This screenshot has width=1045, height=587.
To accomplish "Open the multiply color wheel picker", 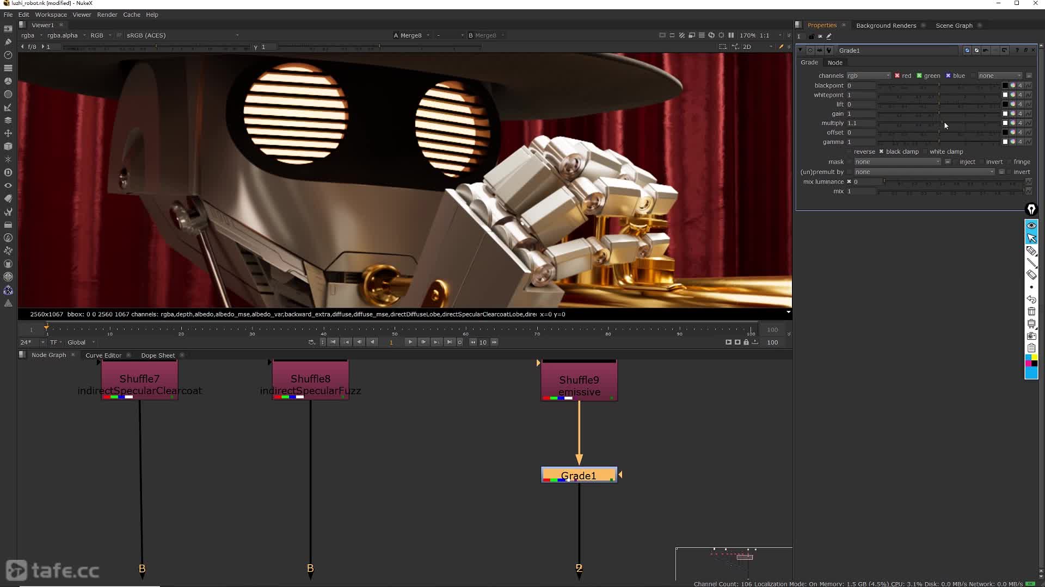I will coord(1013,123).
